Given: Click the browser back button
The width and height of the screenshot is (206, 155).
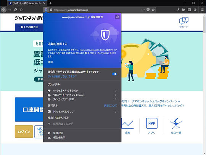Looking at the screenshot, I should (4, 10).
